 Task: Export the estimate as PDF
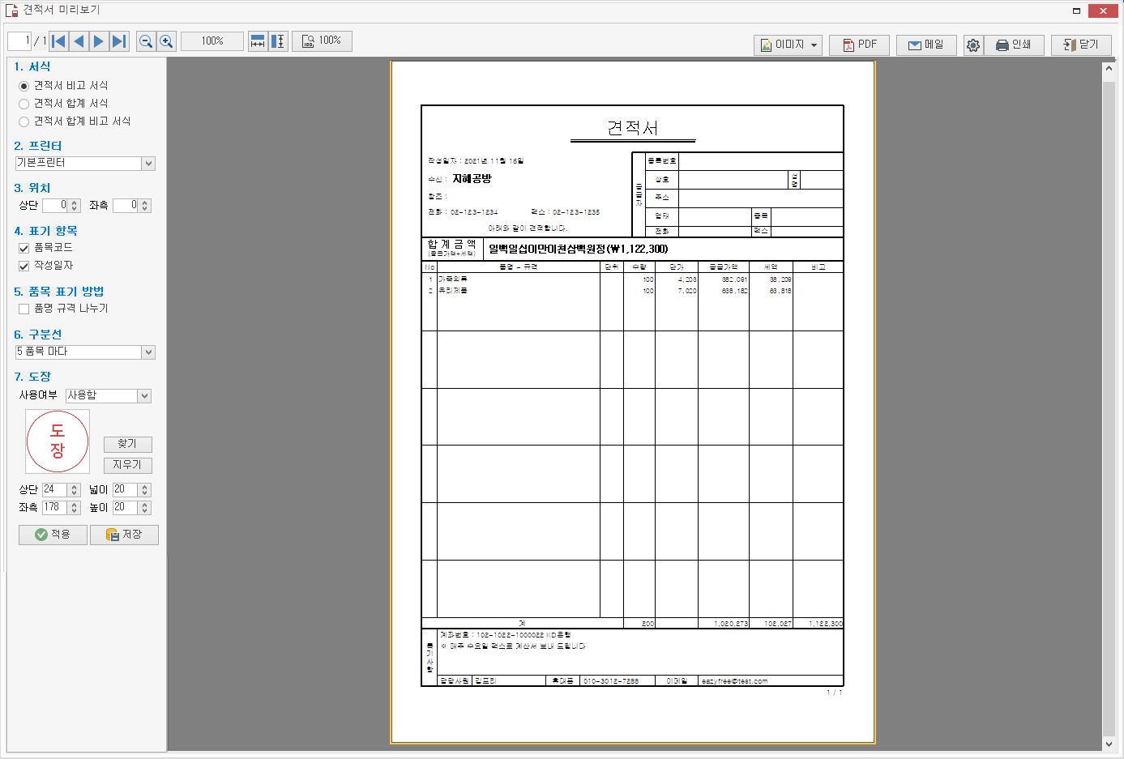click(x=859, y=45)
